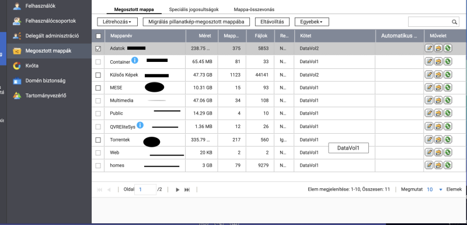The width and height of the screenshot is (467, 225).
Task: Open Mappa-összevonás tab
Action: (x=254, y=9)
